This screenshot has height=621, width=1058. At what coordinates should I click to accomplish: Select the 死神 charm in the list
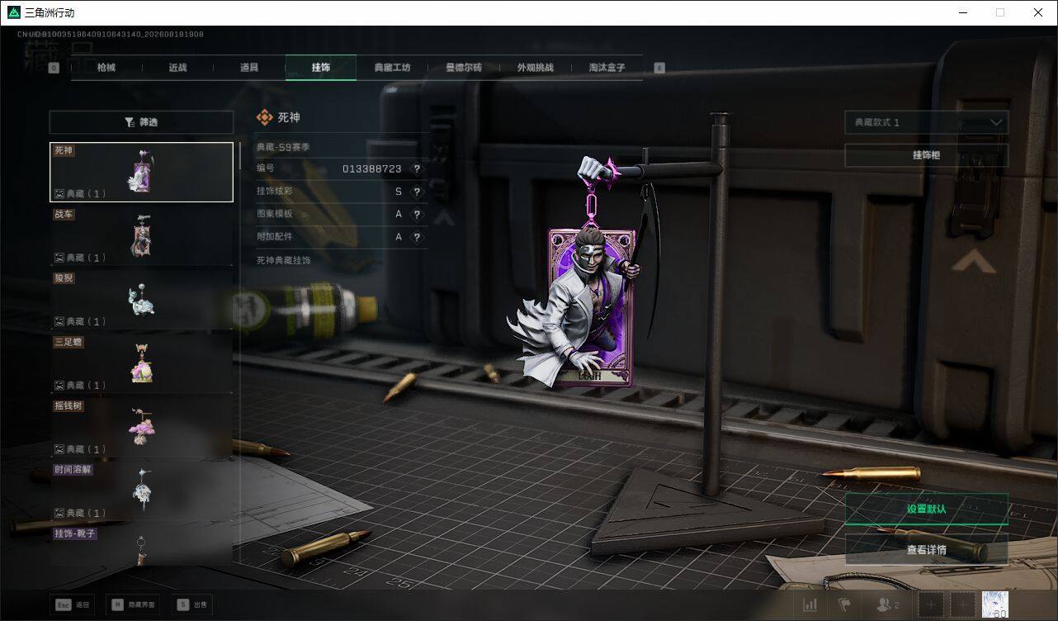point(141,172)
